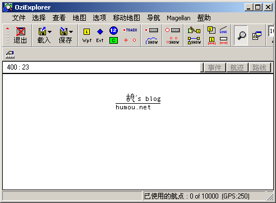Click the resize grip in status bar corner
Screen dimensions: 276x203
click(x=270, y=197)
